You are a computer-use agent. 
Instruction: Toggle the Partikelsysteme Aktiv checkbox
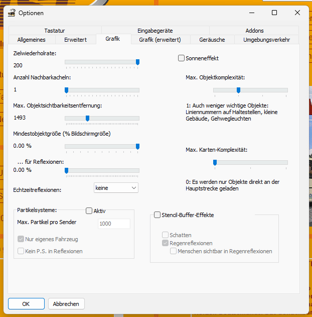pyautogui.click(x=89, y=211)
